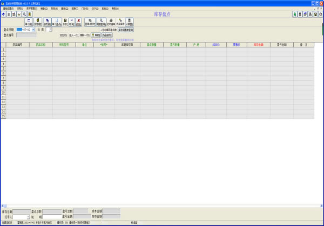Click the magnifier detail query toolbar icon
This screenshot has width=324, height=226.
click(101, 22)
